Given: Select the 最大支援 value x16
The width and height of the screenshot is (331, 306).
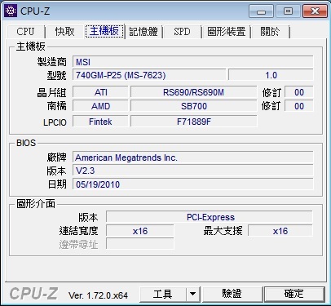Looking at the screenshot, I should [280, 231].
